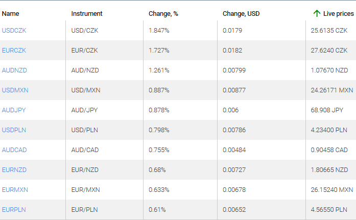This screenshot has width=356, height=220.
Task: Open the USDMXN link
Action: tap(15, 90)
